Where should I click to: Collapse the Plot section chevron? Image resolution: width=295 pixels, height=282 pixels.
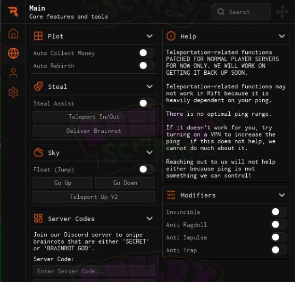tap(149, 36)
